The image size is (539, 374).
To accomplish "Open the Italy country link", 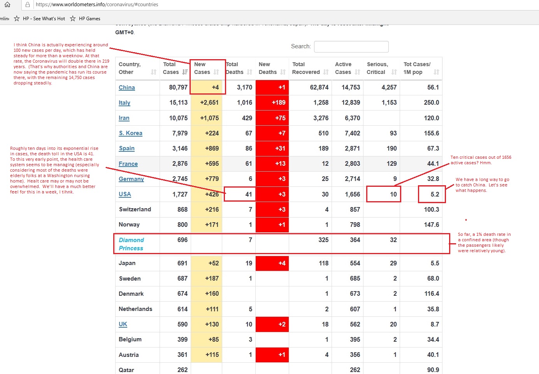I will point(125,103).
